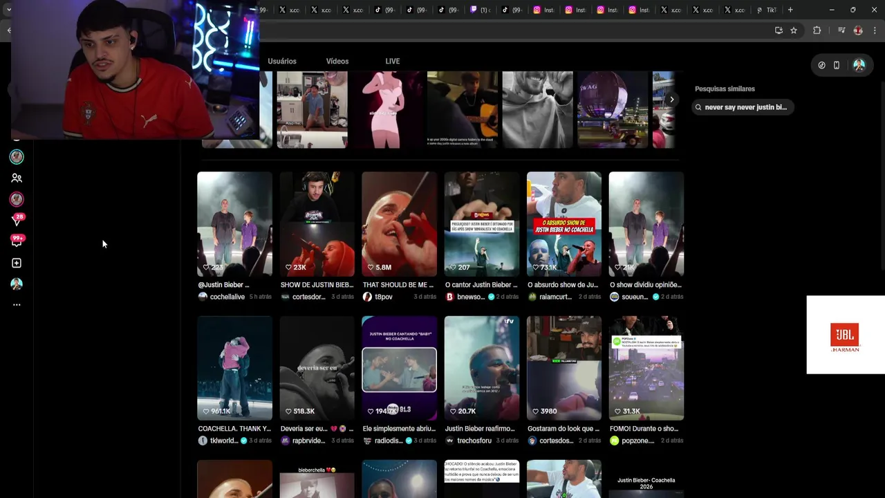The height and width of the screenshot is (498, 885).
Task: Click the circular compass icon at top right
Action: point(821,65)
